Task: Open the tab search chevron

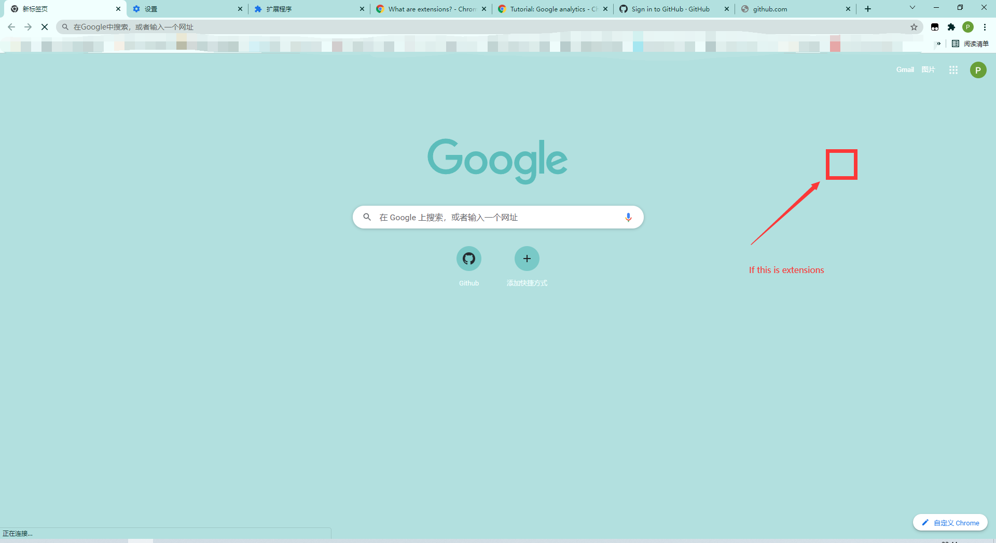Action: pos(912,8)
